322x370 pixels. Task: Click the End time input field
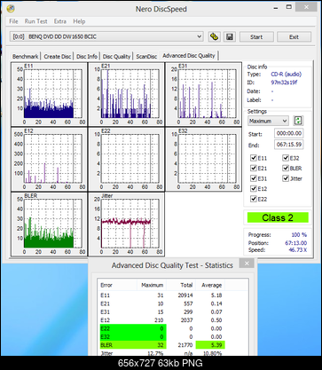coord(288,145)
